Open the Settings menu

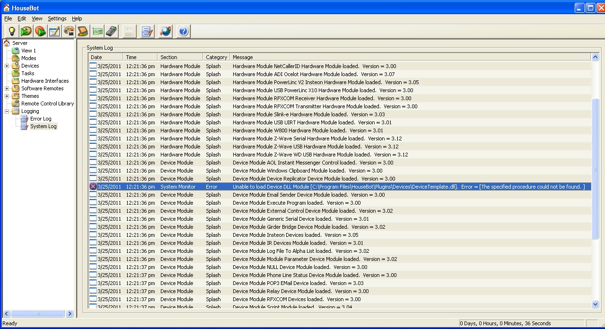pyautogui.click(x=57, y=18)
